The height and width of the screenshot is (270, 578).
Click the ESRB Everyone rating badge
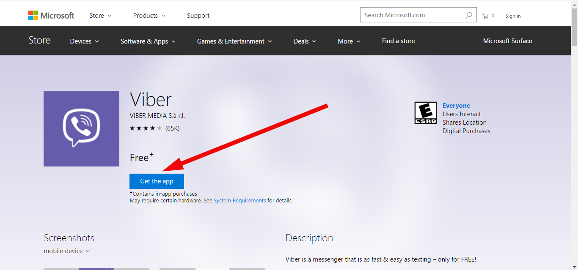(425, 113)
